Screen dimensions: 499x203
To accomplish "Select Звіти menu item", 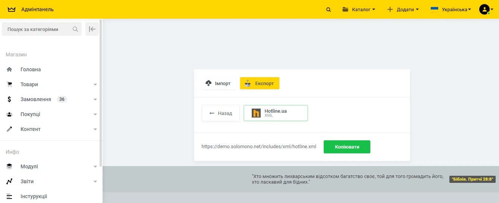I will [27, 181].
